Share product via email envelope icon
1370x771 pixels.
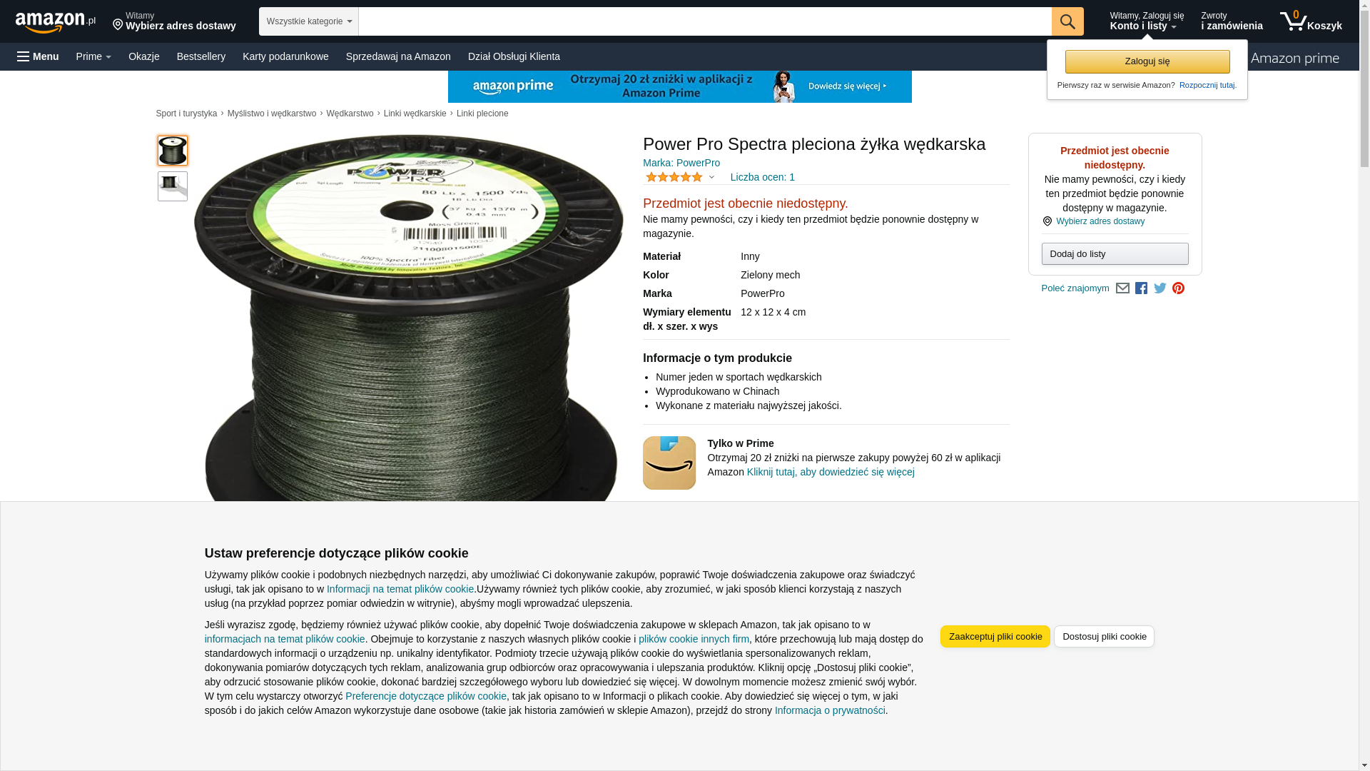coord(1122,288)
